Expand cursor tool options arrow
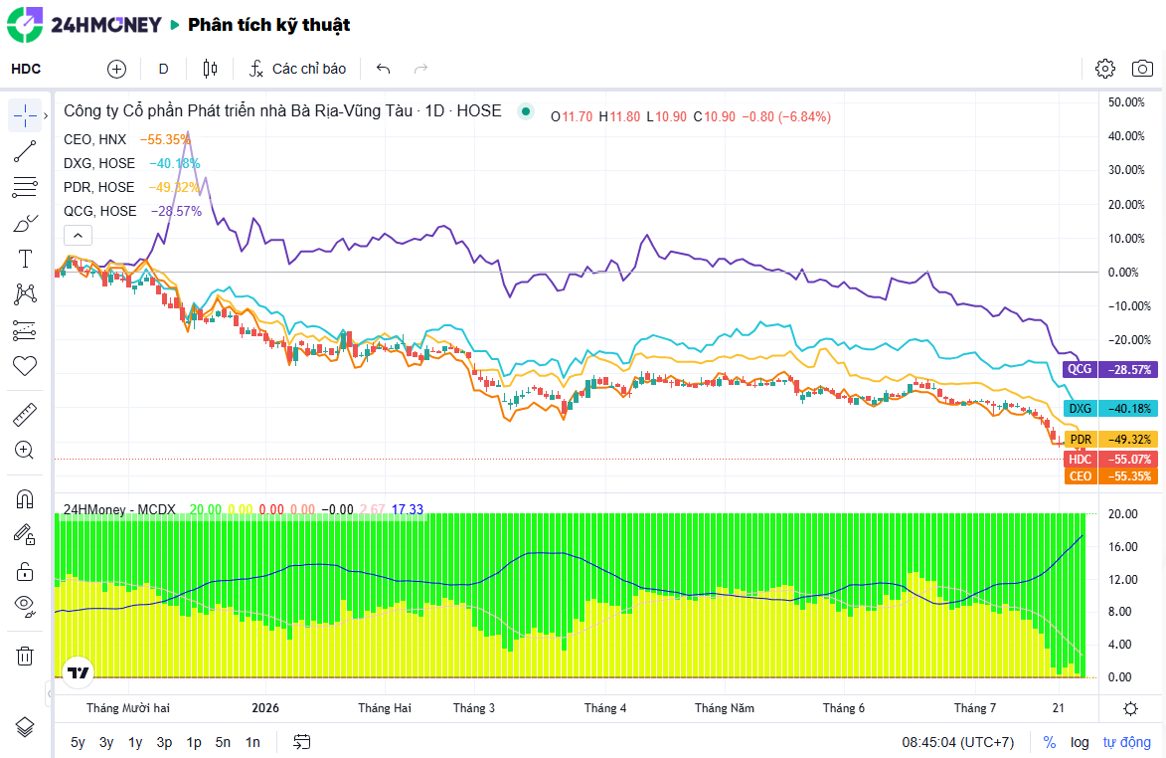The width and height of the screenshot is (1166, 758). coord(46,115)
